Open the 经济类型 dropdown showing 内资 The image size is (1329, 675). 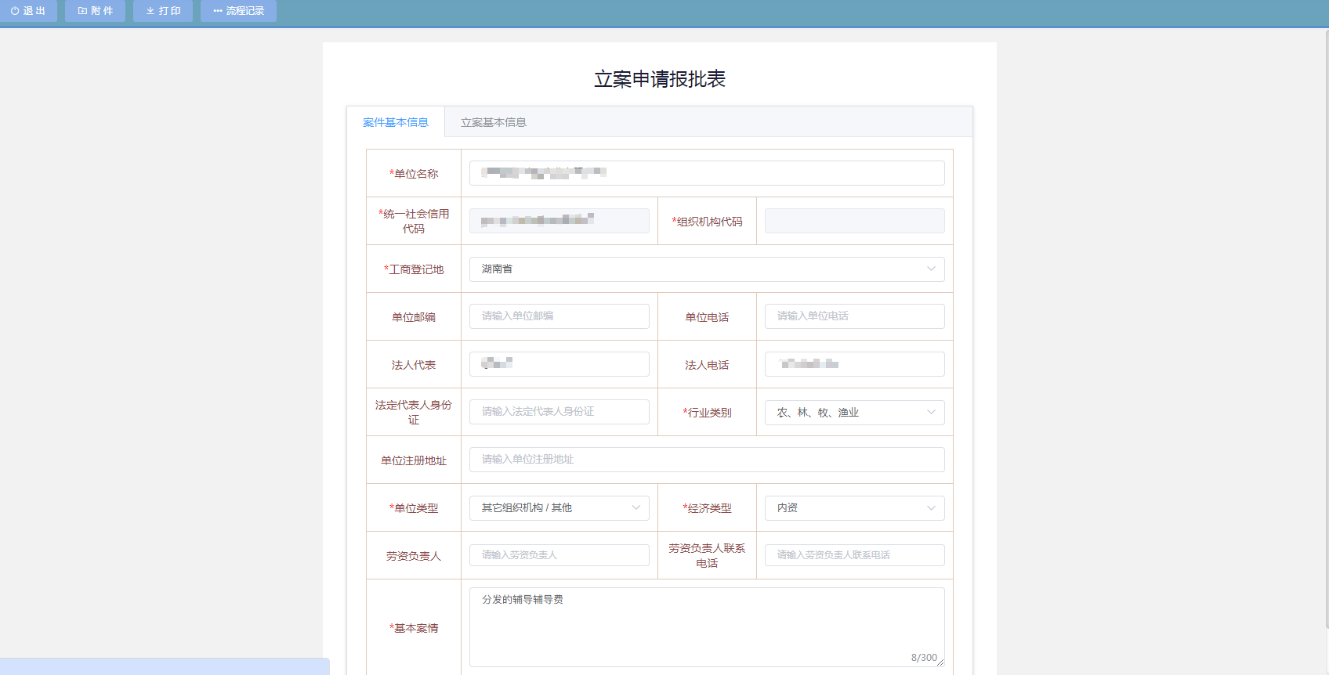point(855,508)
